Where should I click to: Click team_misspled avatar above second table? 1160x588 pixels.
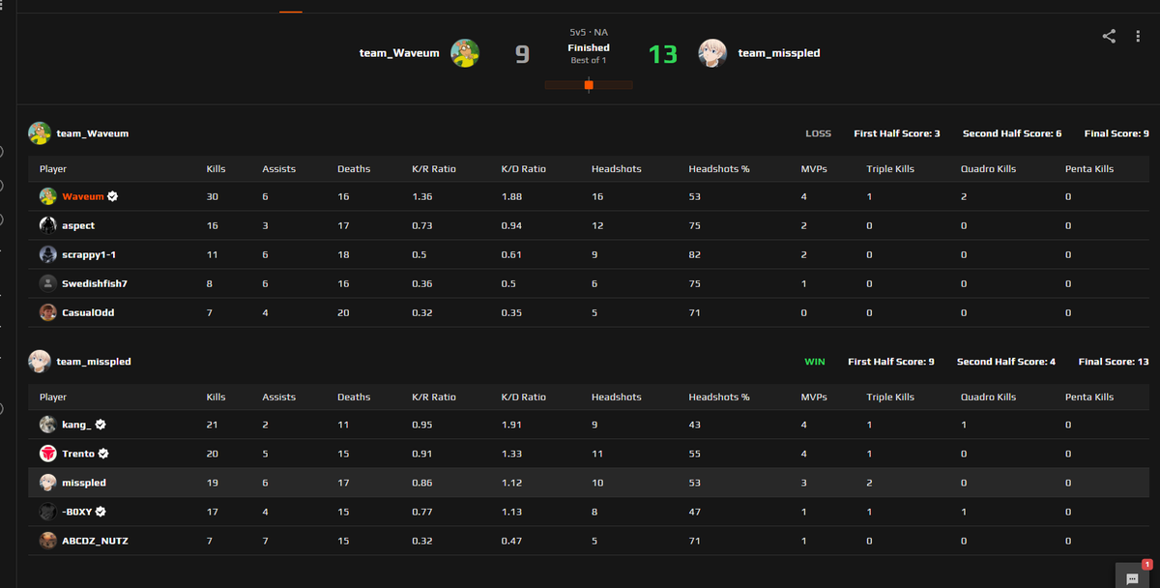(x=40, y=362)
